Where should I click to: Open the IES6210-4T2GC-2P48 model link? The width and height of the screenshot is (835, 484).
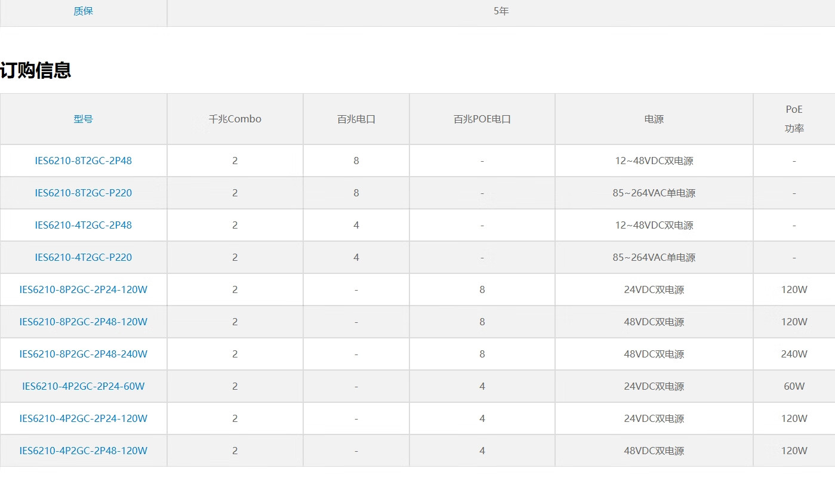84,225
